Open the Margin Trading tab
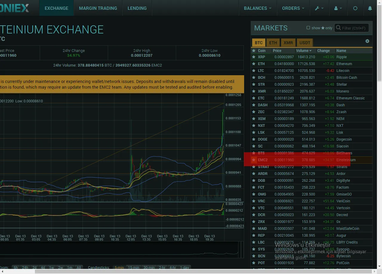 98,8
